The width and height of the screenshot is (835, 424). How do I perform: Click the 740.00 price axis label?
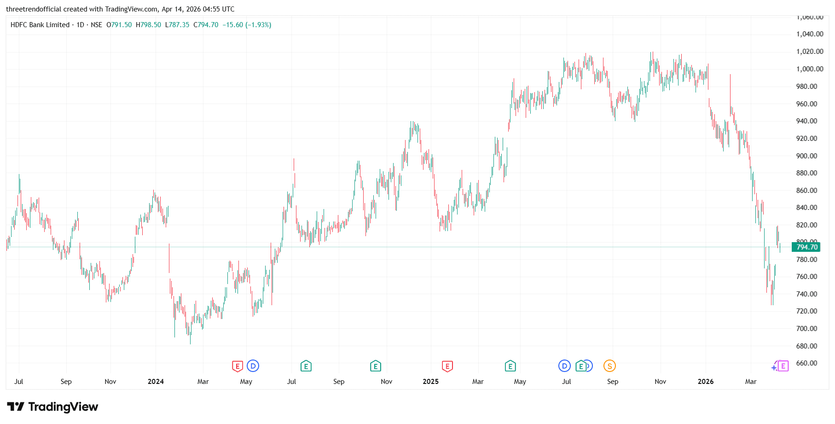click(x=806, y=294)
